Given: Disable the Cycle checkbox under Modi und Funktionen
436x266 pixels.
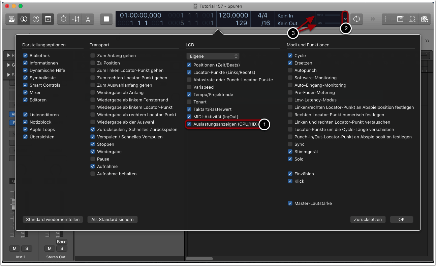Looking at the screenshot, I should [290, 55].
